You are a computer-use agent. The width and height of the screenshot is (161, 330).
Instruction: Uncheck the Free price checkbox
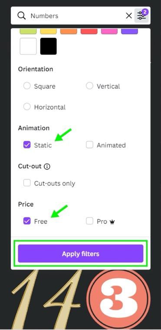point(27,221)
